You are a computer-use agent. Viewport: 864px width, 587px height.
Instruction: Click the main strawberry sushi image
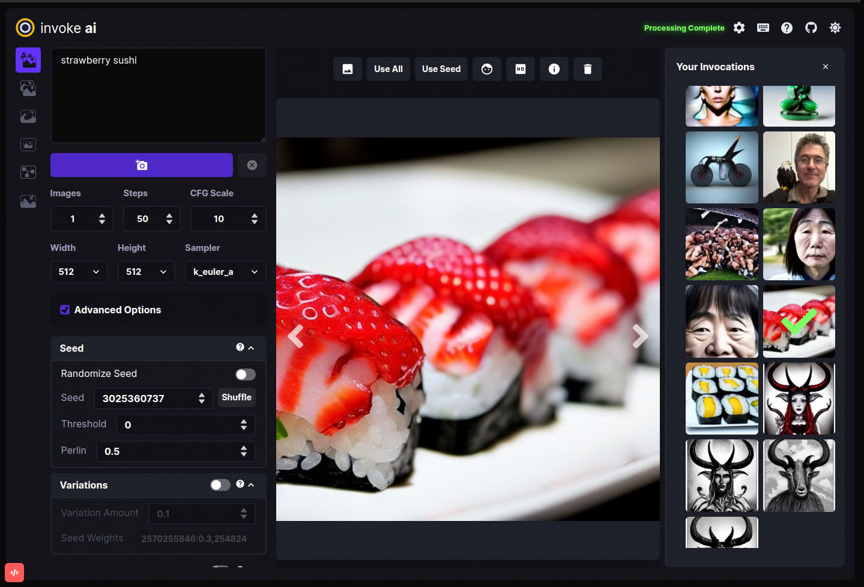tap(468, 329)
